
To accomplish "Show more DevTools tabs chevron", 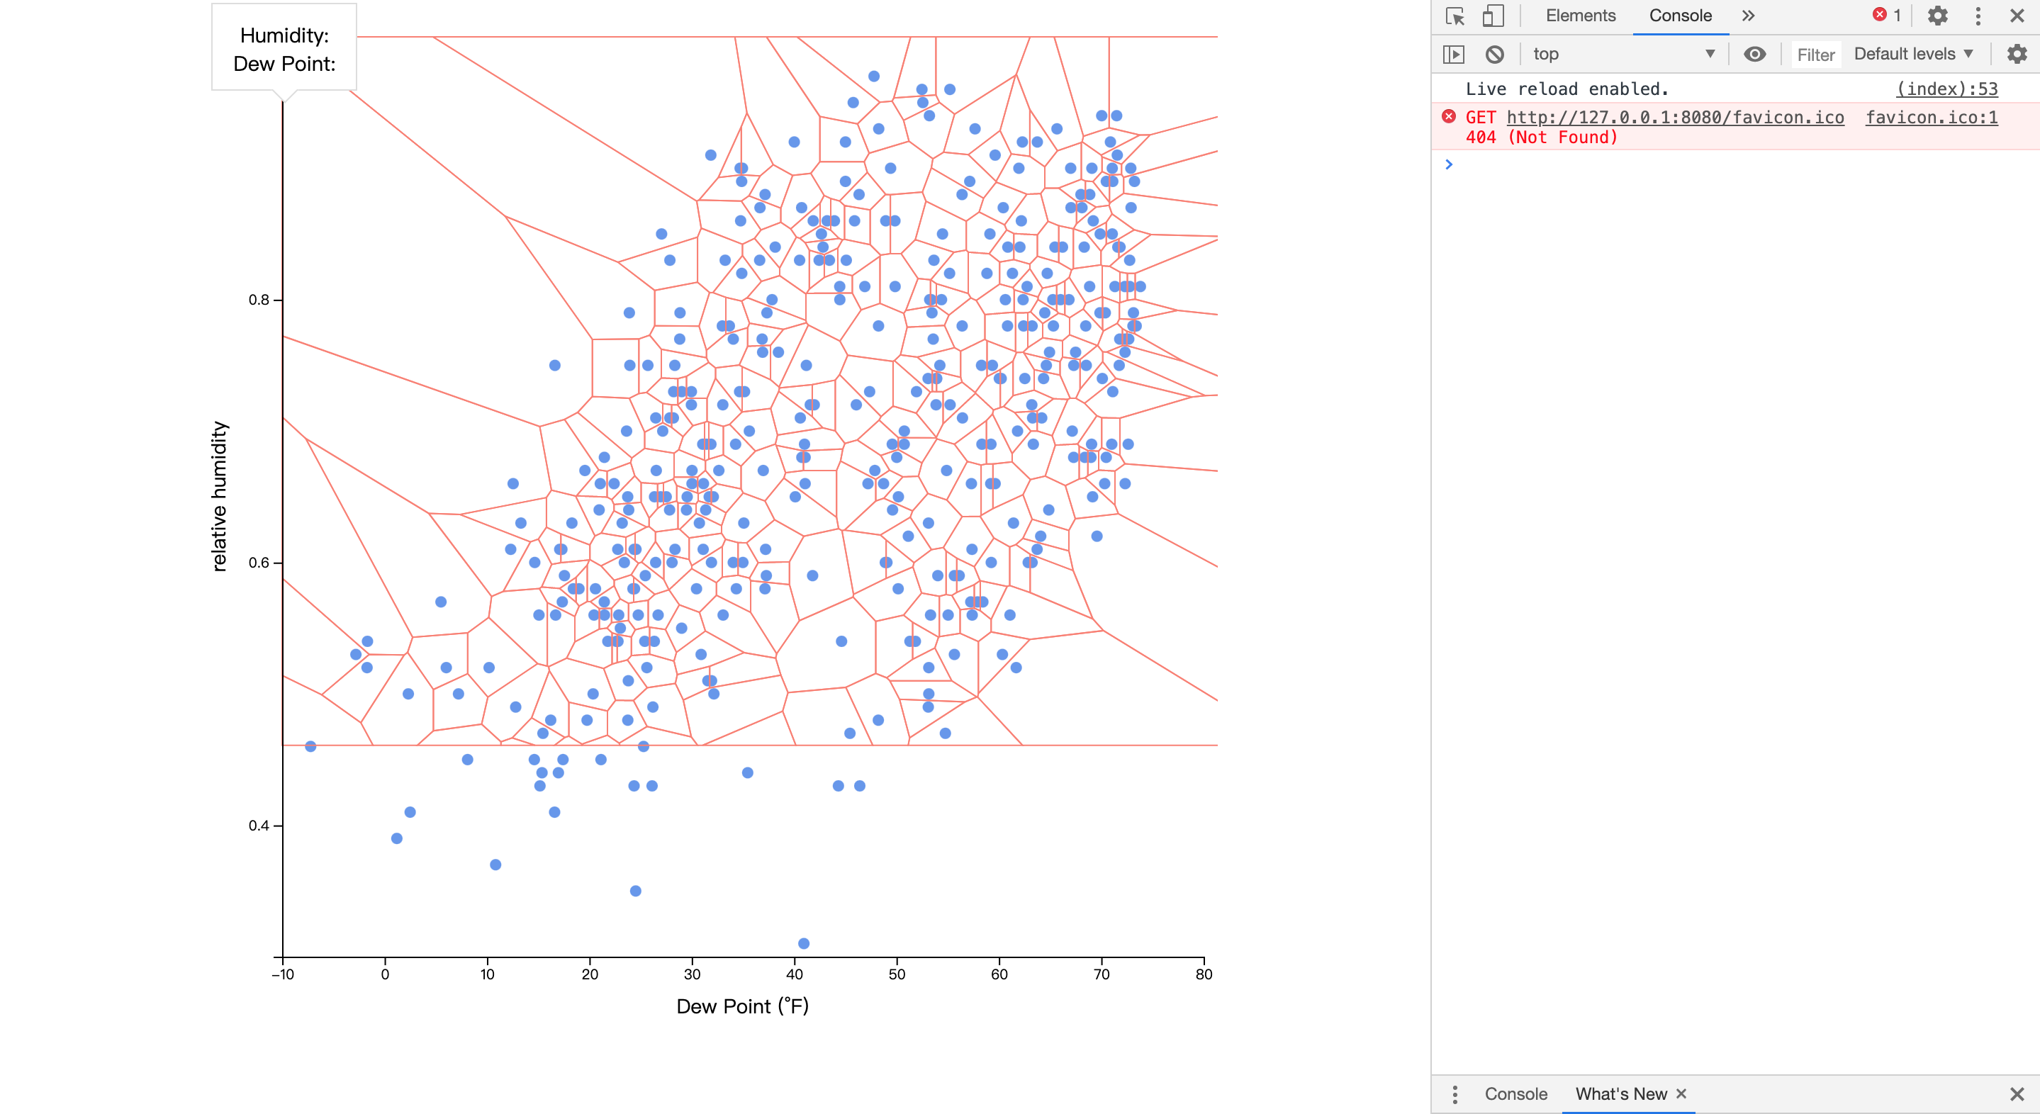I will pyautogui.click(x=1749, y=16).
